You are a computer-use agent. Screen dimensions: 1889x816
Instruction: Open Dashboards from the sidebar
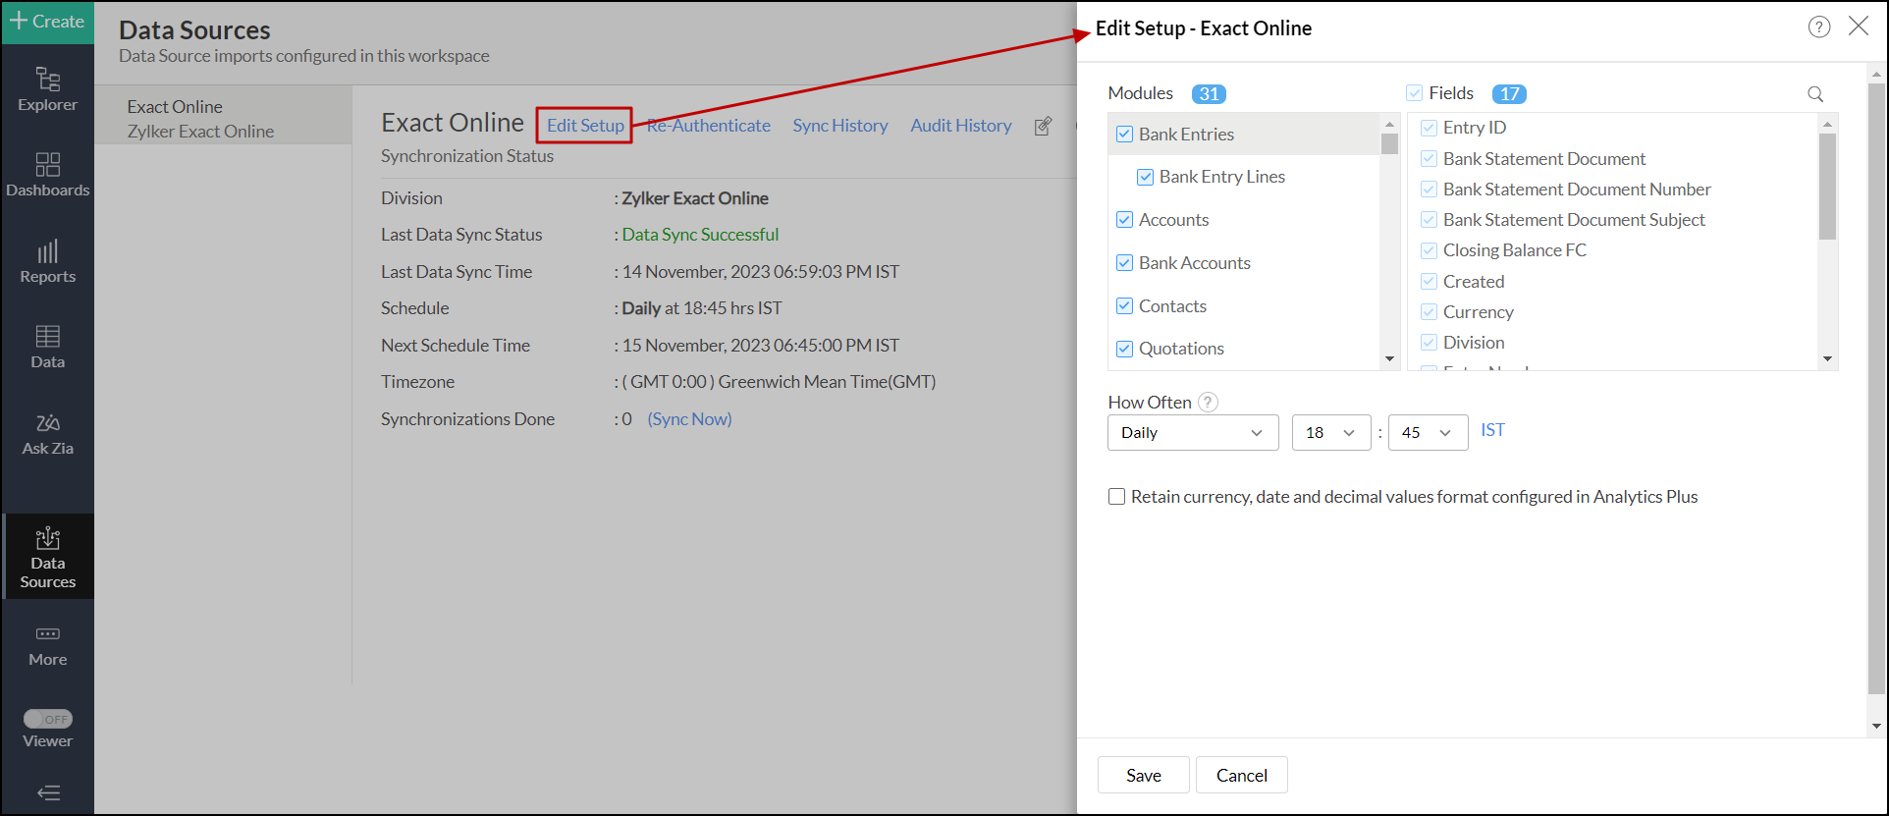47,175
